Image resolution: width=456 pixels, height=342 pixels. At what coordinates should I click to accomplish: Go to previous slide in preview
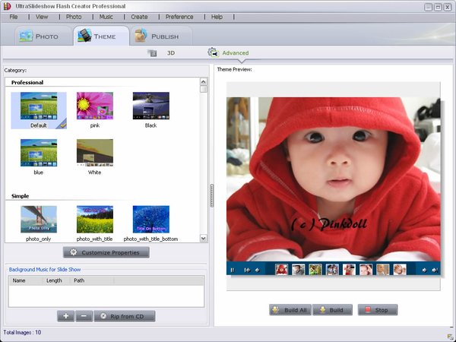pos(258,270)
